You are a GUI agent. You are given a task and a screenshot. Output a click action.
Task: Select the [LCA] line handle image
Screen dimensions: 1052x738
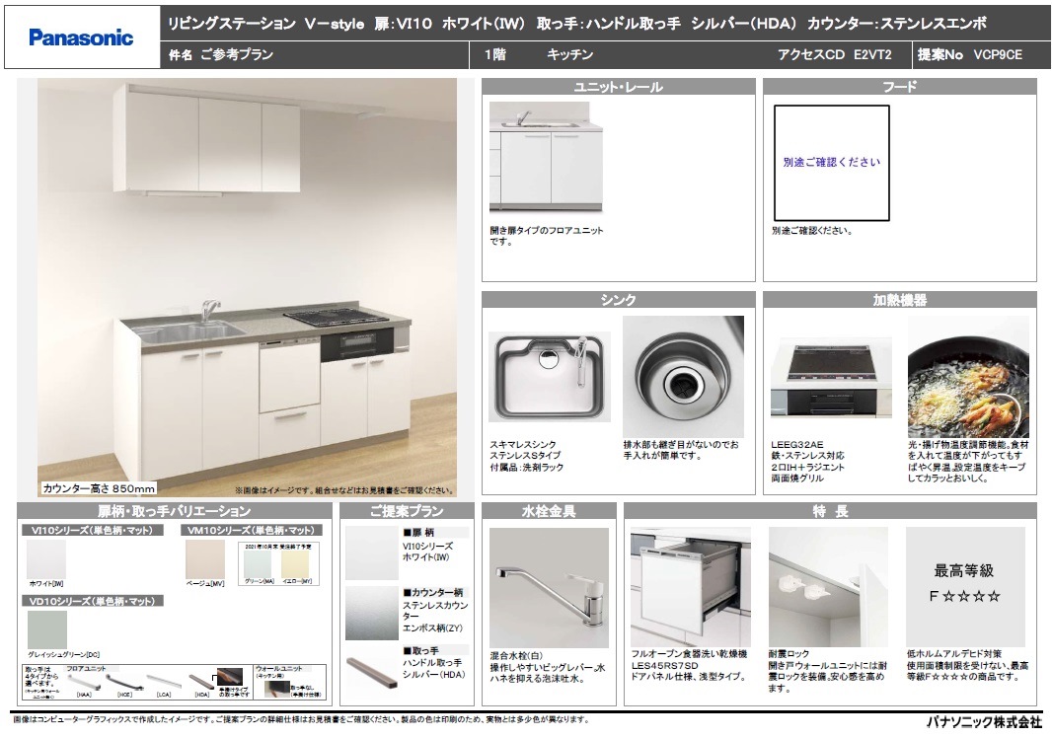pyautogui.click(x=165, y=683)
